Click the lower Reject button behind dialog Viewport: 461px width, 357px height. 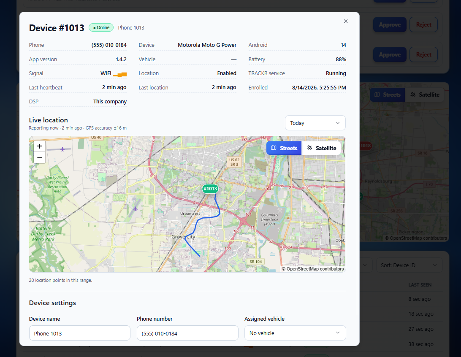pyautogui.click(x=423, y=55)
